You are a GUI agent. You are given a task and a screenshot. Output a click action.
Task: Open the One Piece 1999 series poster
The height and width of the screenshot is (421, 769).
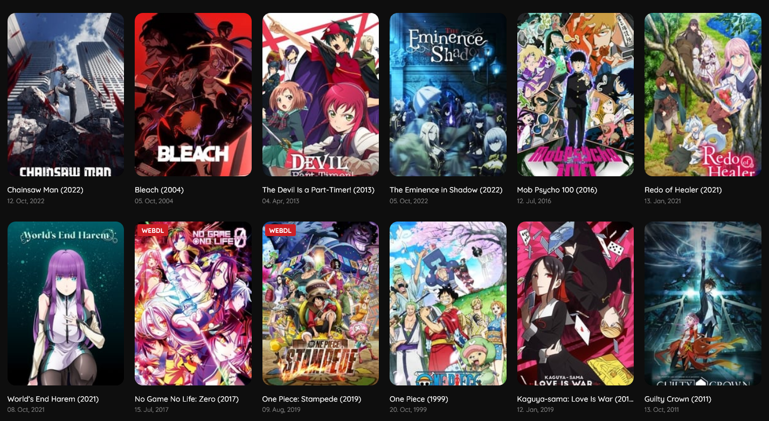[x=448, y=303]
